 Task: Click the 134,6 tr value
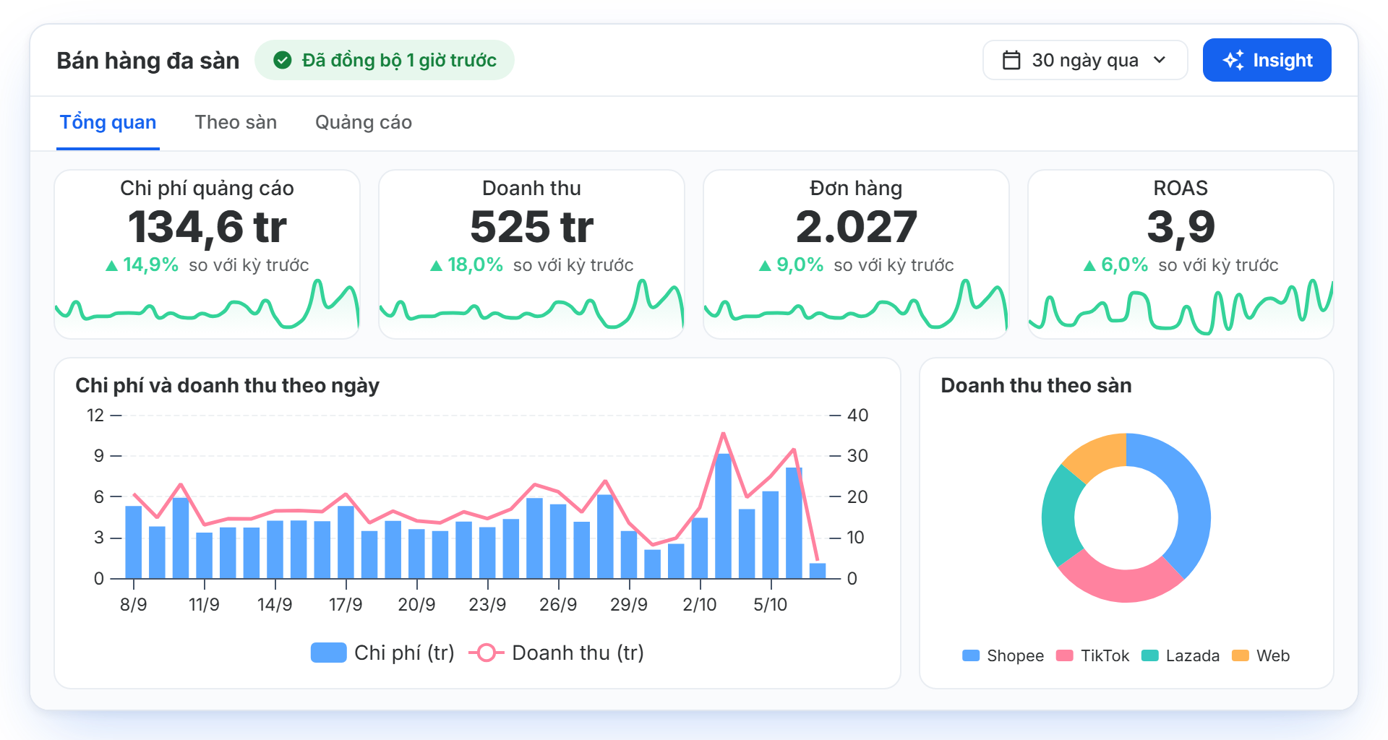207,227
